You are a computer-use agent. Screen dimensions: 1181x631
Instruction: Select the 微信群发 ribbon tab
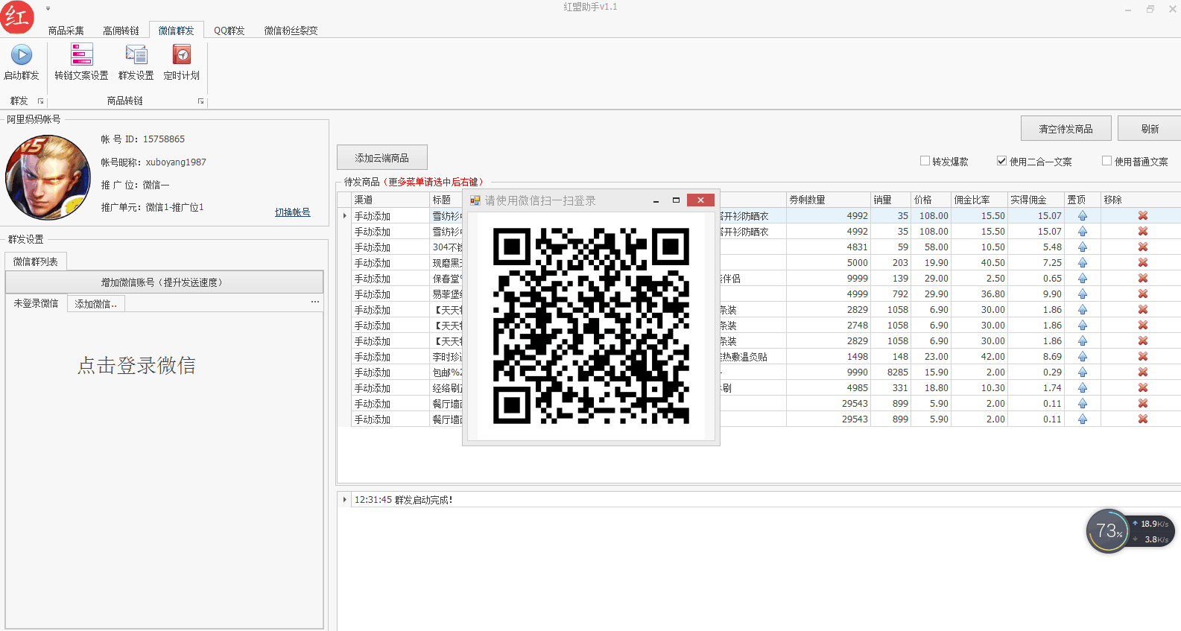(176, 31)
